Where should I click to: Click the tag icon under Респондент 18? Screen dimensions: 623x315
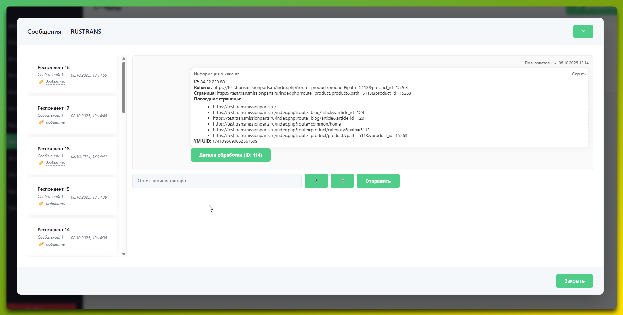[41, 82]
